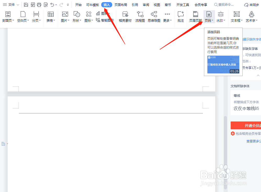The width and height of the screenshot is (261, 192).
Task: Click the document outline icon on left margin
Action: coord(3,144)
